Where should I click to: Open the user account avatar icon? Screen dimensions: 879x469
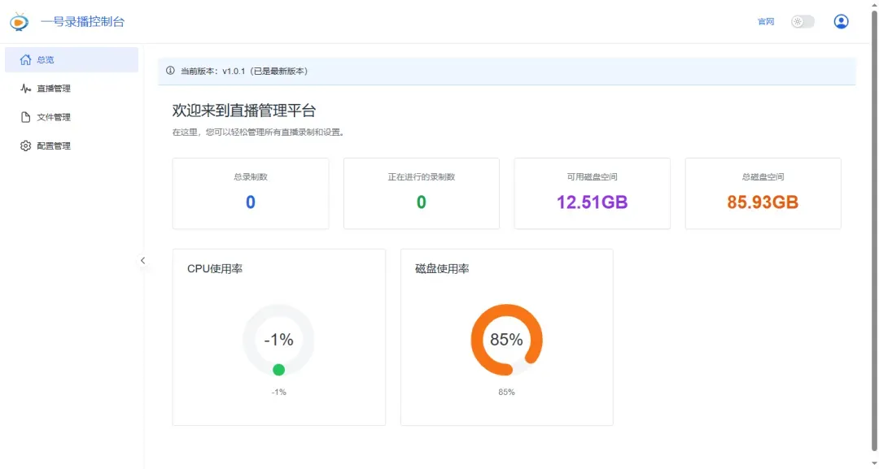point(841,21)
